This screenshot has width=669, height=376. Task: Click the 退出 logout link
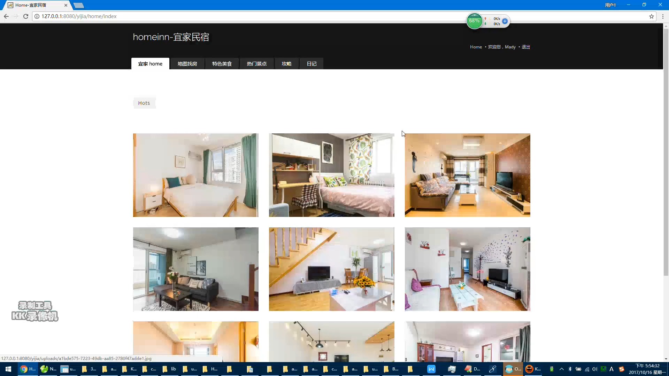point(526,47)
